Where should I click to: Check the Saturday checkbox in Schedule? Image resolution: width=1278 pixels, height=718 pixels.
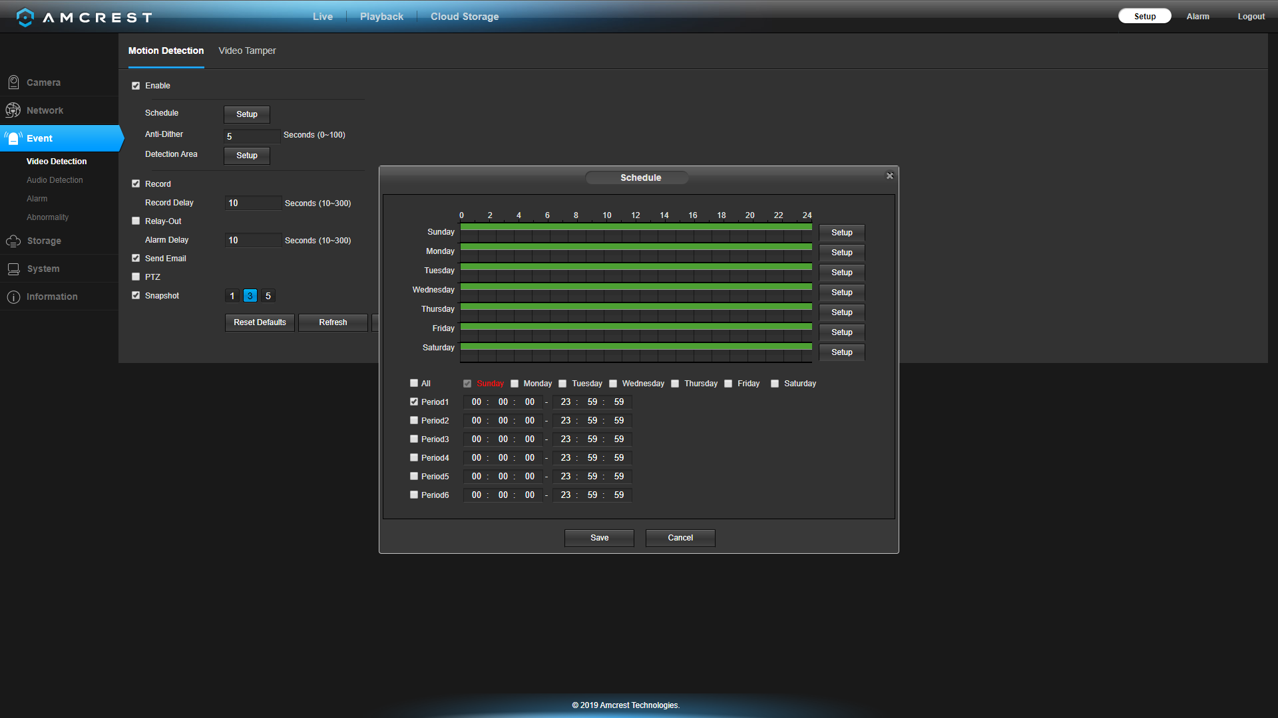click(x=775, y=384)
